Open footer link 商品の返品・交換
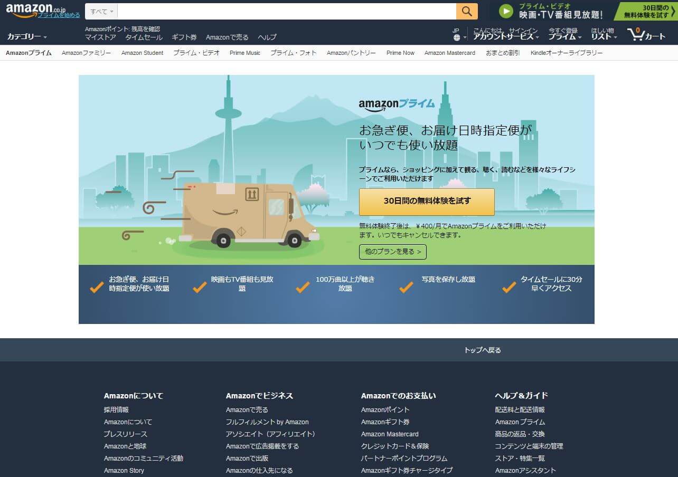This screenshot has width=678, height=477. click(520, 434)
